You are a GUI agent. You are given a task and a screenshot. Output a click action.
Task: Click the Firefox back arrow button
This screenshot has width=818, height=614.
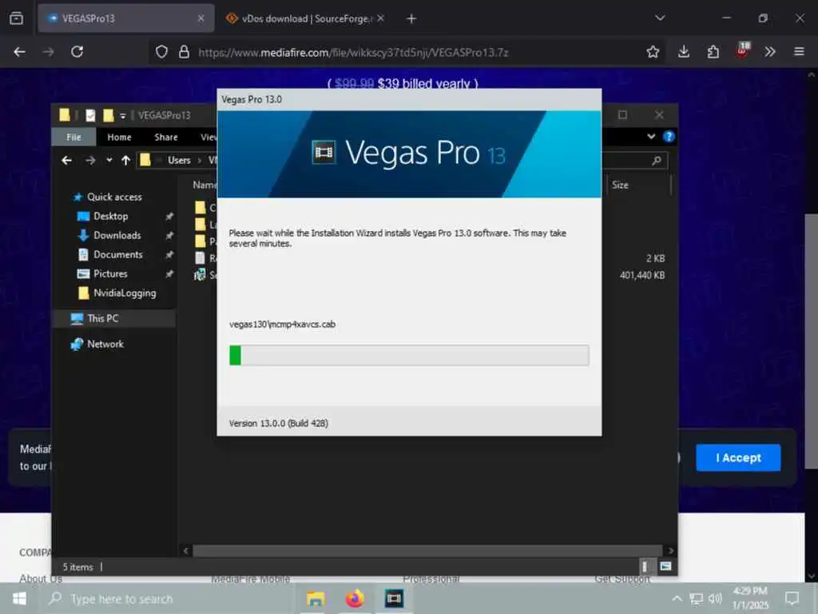coord(19,52)
